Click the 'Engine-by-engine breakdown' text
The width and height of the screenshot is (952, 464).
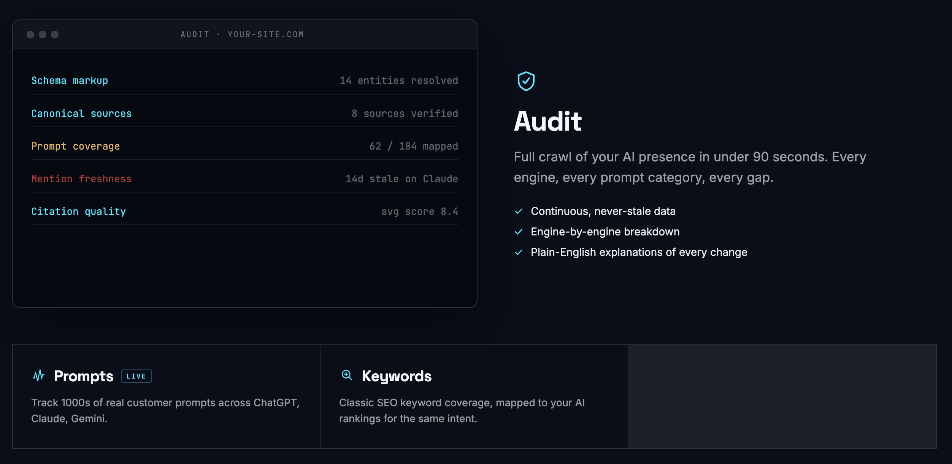tap(605, 232)
